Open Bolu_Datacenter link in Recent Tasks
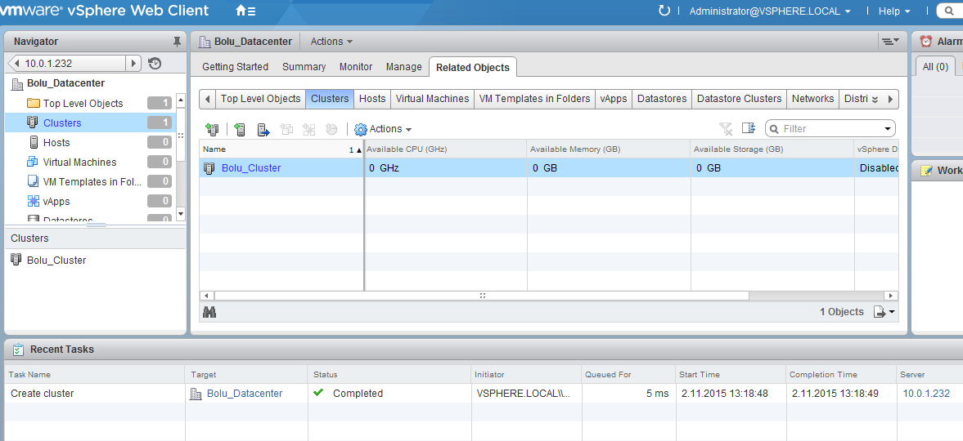This screenshot has width=963, height=441. tap(245, 394)
